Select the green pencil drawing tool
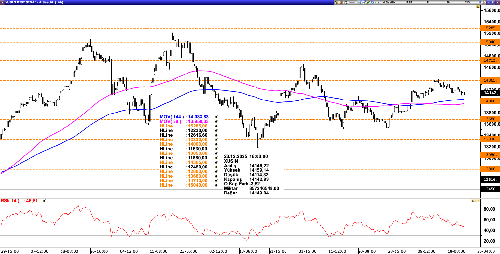Viewport: 500px width, 254px height. tap(368, 2)
